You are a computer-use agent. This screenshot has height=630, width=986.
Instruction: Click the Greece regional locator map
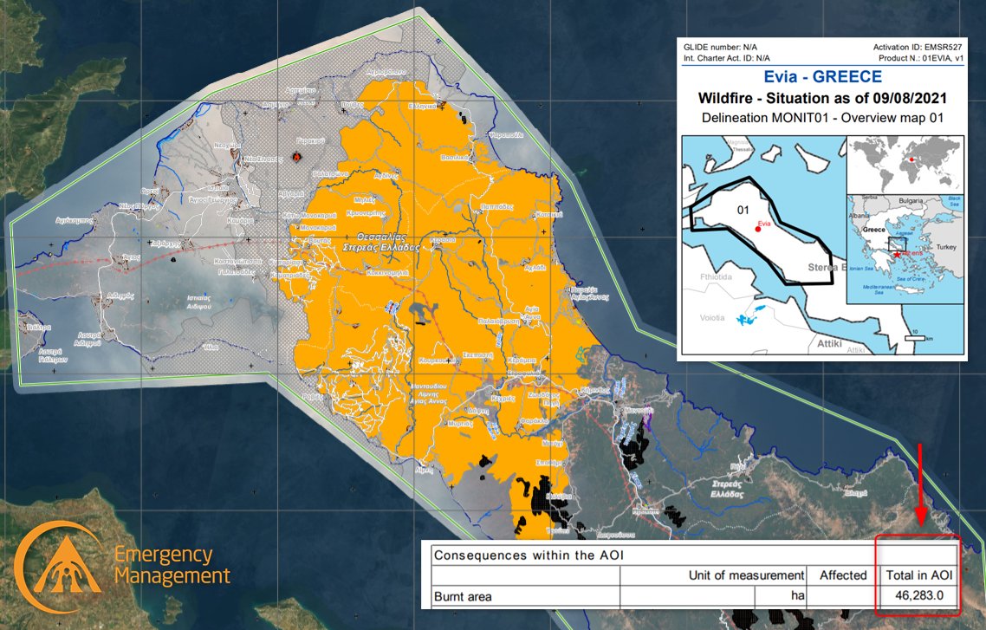pos(905,249)
